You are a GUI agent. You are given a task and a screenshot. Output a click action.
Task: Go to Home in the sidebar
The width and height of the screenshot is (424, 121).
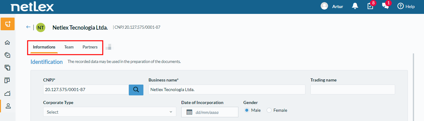8,43
